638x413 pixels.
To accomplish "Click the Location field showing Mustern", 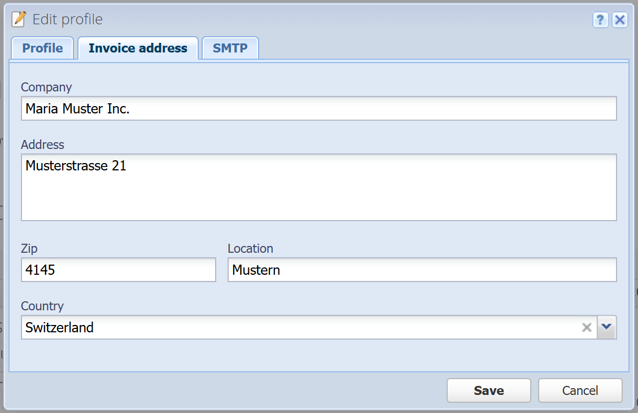I will [x=422, y=270].
